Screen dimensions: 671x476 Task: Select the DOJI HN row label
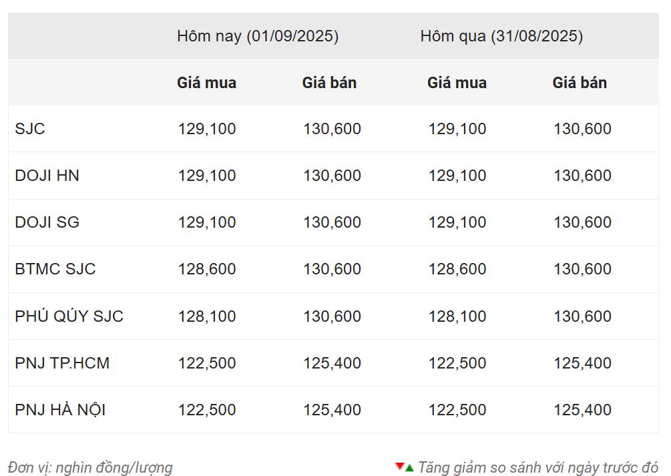click(x=47, y=176)
